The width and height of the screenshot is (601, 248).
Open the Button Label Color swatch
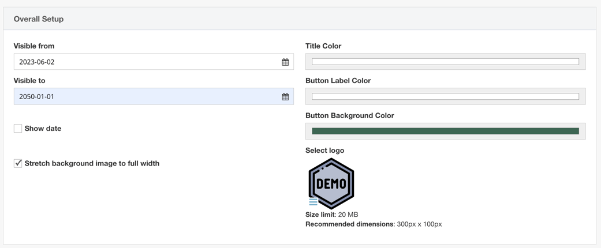445,96
